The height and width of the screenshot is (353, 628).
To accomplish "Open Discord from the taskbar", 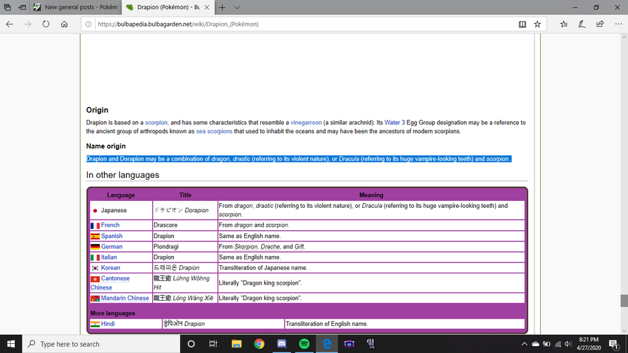I will (x=282, y=344).
